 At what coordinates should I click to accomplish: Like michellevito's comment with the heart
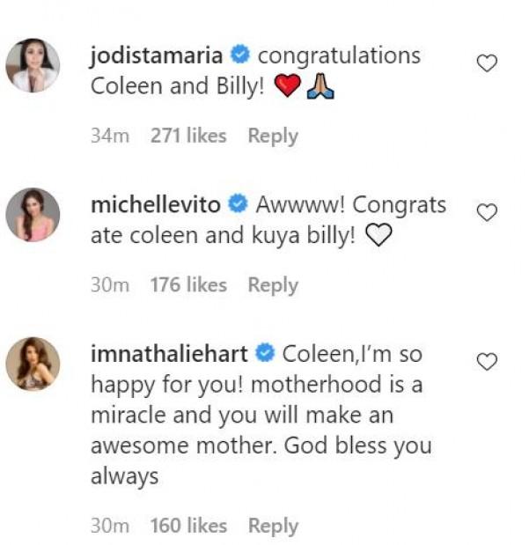(486, 212)
